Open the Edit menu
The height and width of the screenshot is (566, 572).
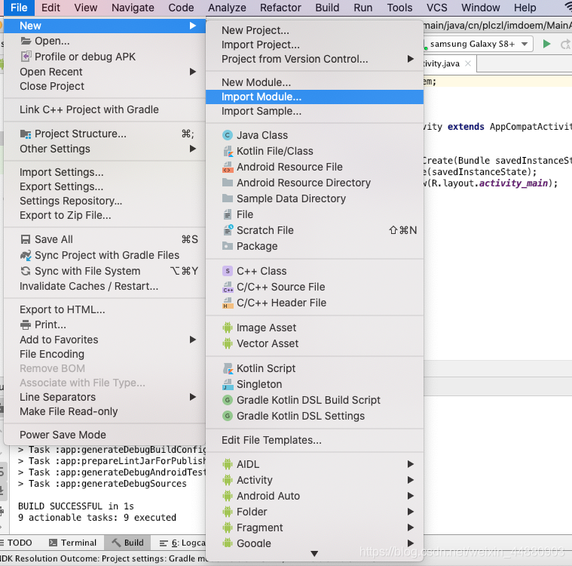[50, 8]
